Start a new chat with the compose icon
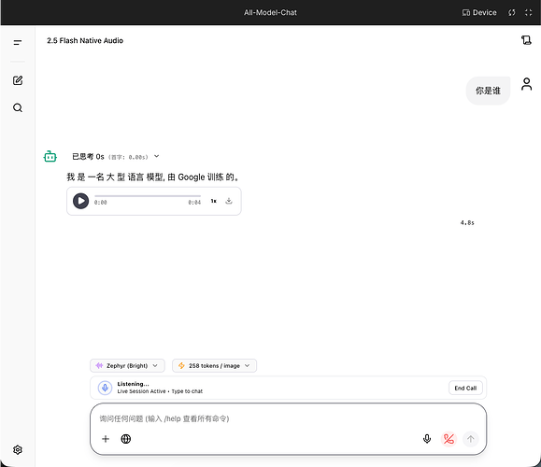 click(x=18, y=80)
